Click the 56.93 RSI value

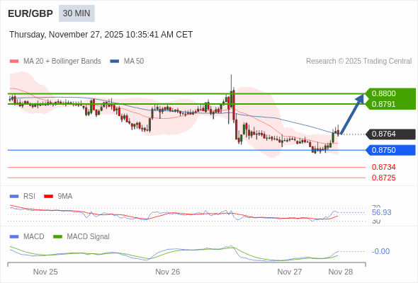point(381,212)
